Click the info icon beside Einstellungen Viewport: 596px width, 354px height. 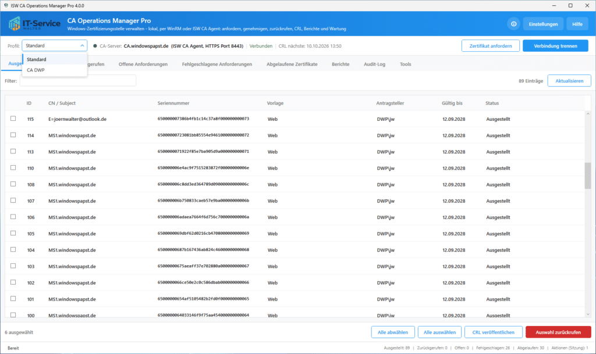click(513, 24)
